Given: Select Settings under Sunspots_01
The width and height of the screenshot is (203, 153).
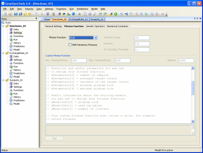Looking at the screenshot, I should coord(18,87).
